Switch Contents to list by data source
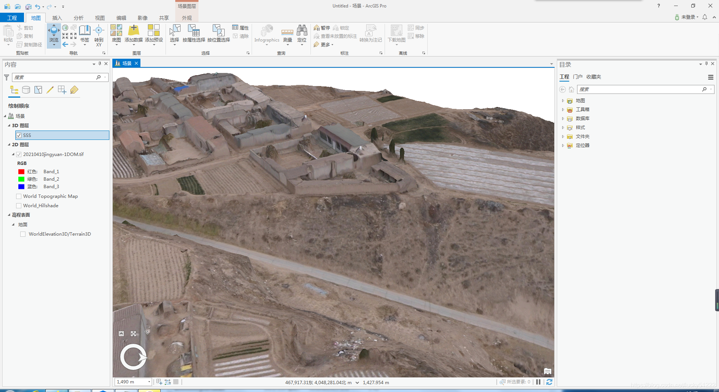Viewport: 719px width, 392px height. [x=26, y=90]
